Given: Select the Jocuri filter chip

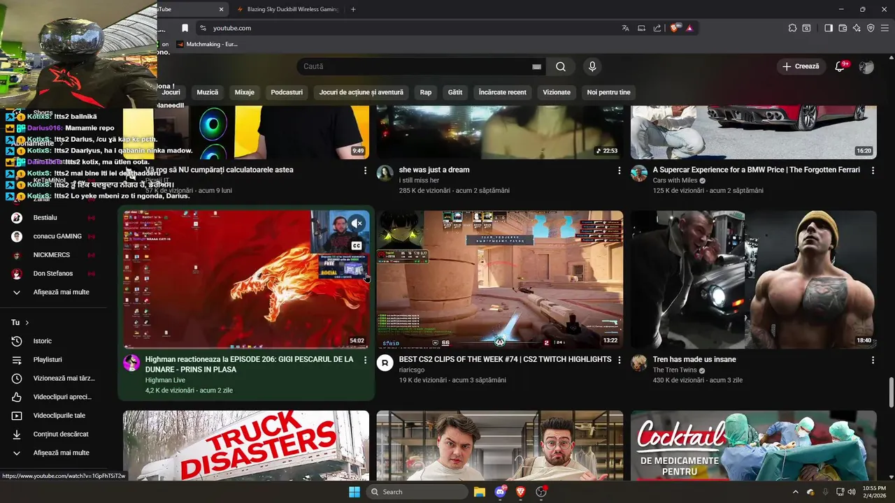Looking at the screenshot, I should point(171,92).
